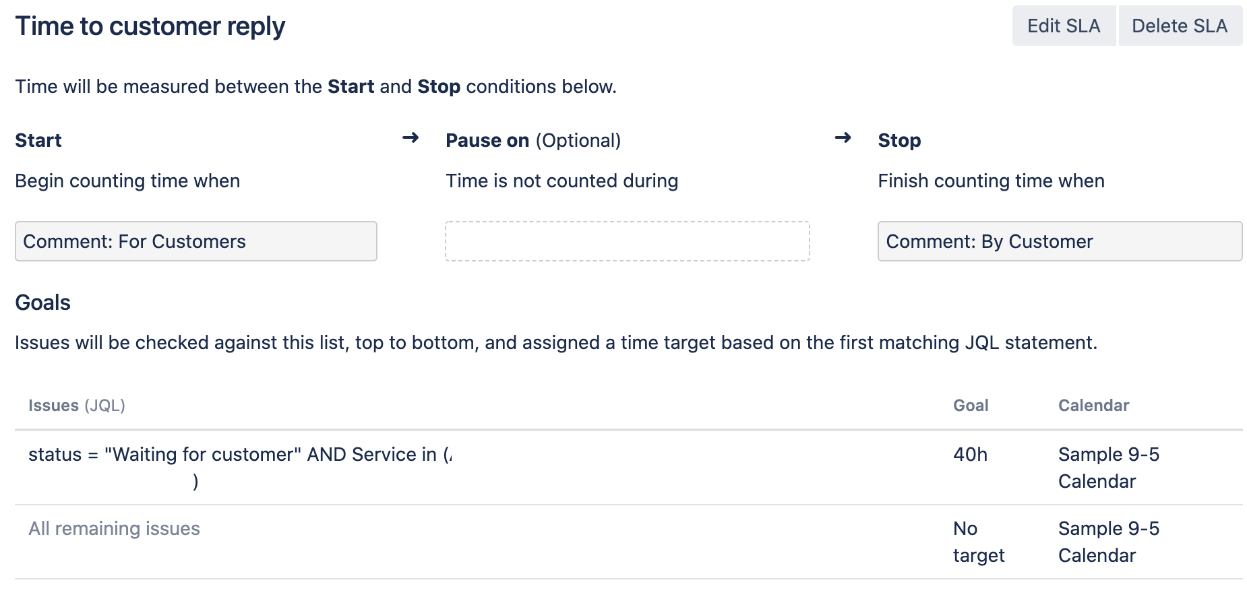Click the Edit SLA button
1247x601 pixels.
[1064, 26]
